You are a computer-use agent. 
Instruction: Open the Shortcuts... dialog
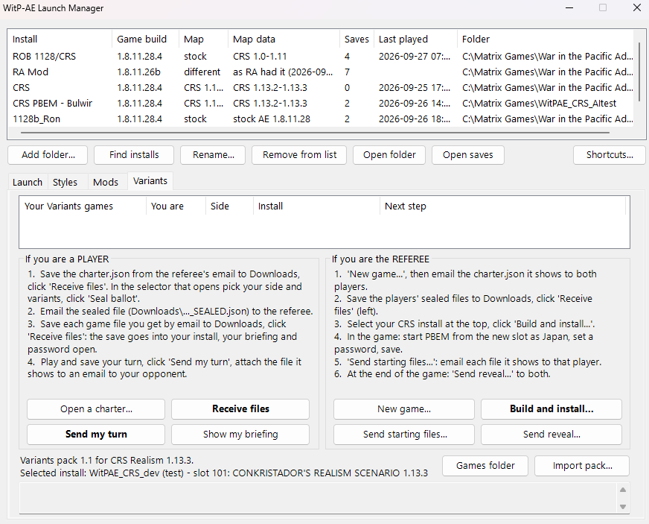(610, 155)
